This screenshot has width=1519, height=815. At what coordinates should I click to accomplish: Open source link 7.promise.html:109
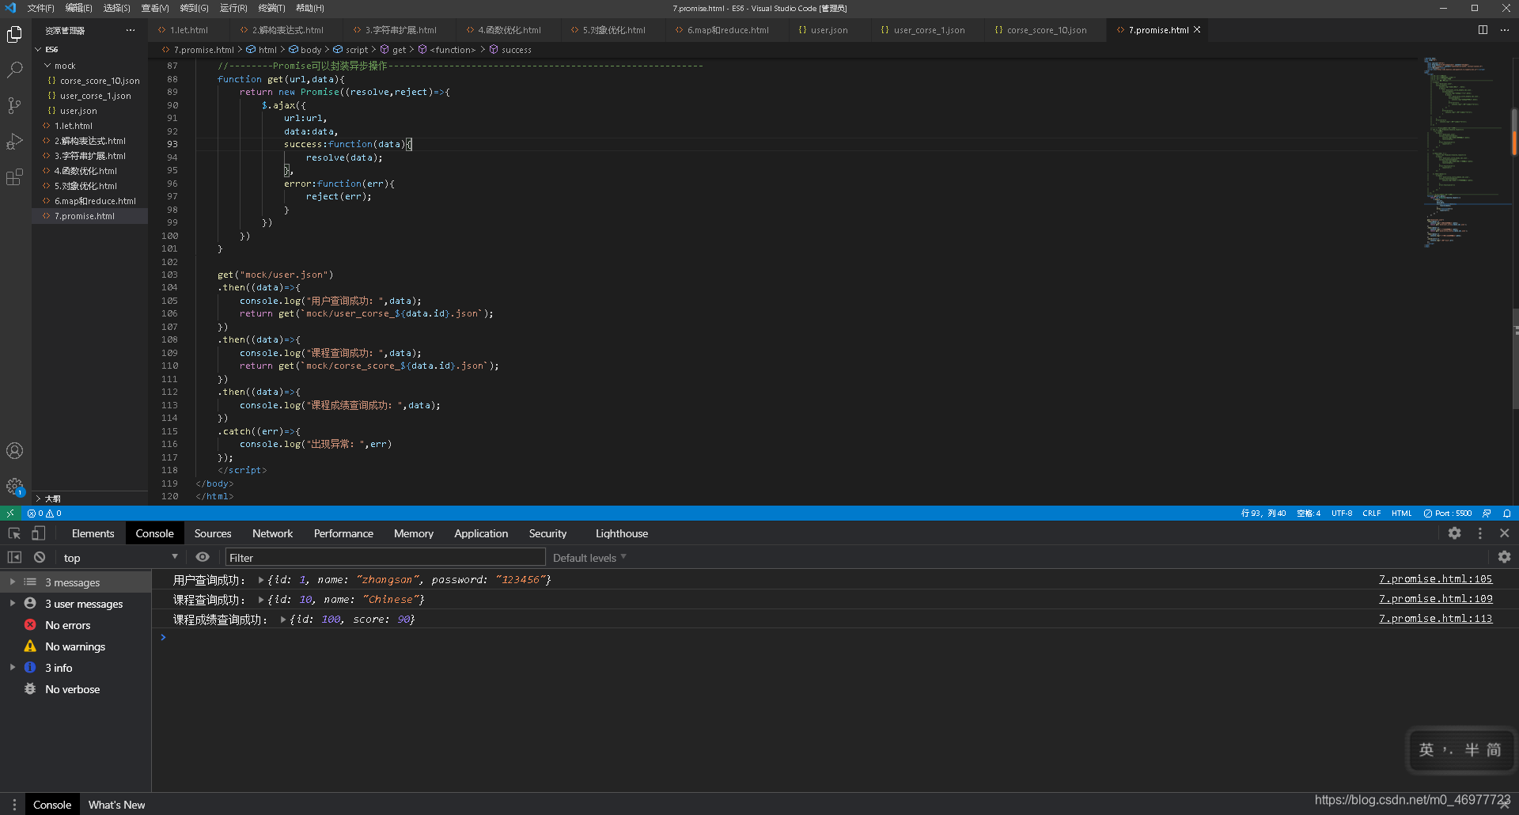1435,599
